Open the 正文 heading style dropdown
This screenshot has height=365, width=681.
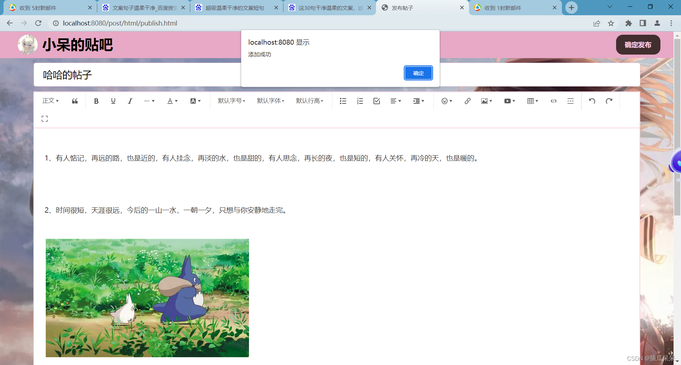click(x=50, y=101)
